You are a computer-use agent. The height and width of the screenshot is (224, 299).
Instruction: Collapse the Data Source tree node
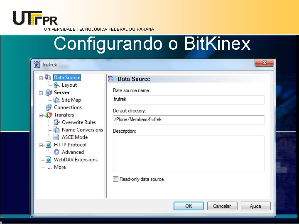[41, 78]
